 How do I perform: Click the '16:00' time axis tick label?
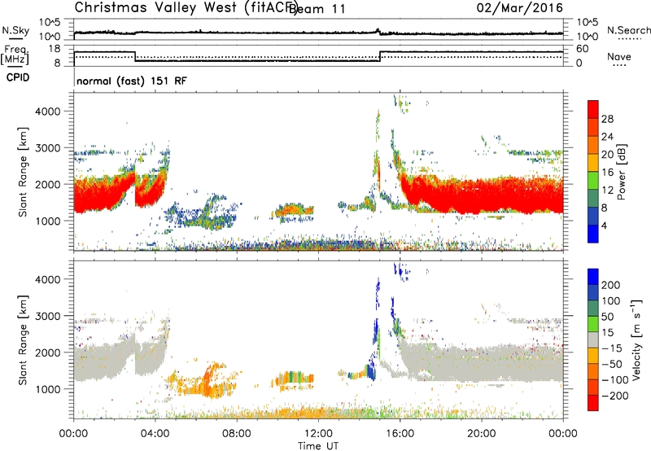click(400, 434)
